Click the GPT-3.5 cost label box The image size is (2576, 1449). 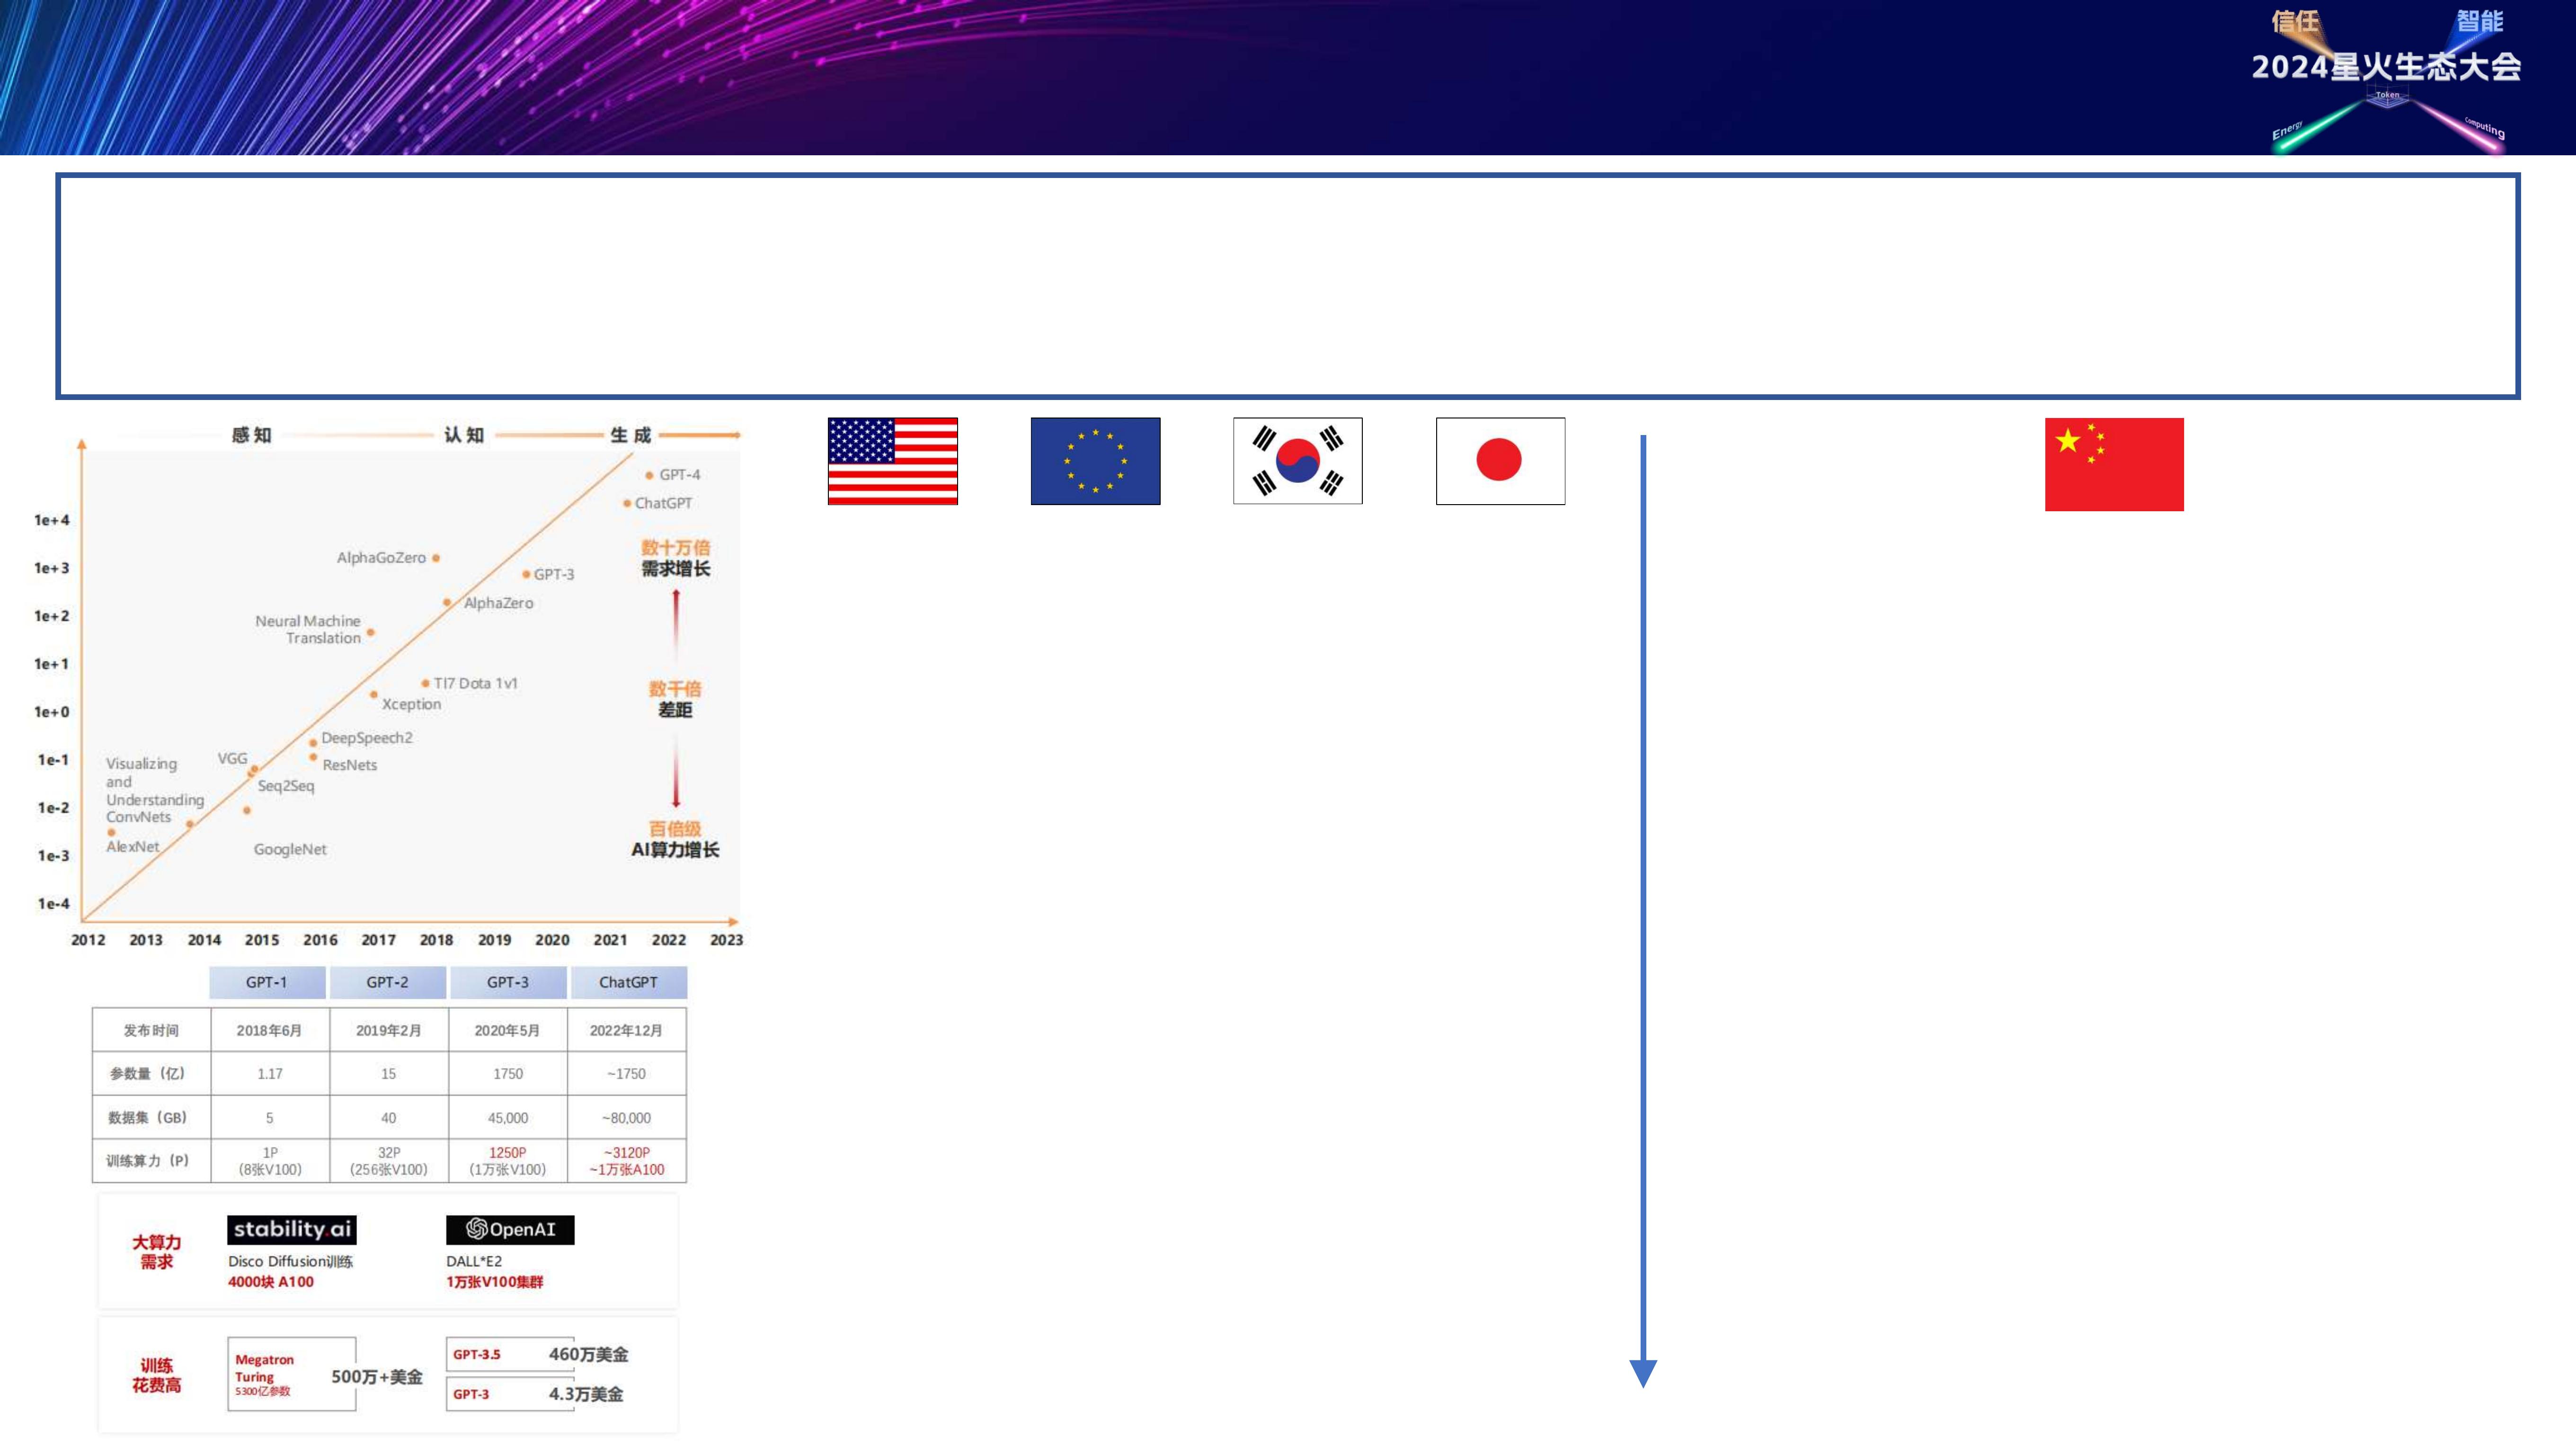(509, 1354)
